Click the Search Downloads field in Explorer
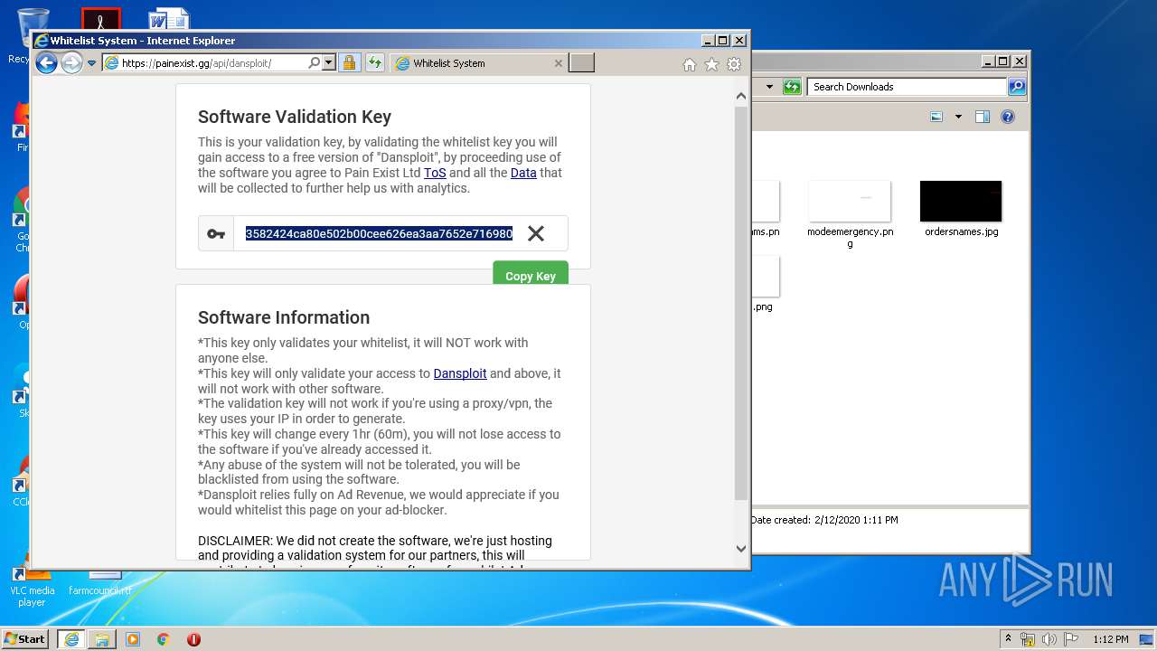This screenshot has width=1157, height=651. point(908,87)
